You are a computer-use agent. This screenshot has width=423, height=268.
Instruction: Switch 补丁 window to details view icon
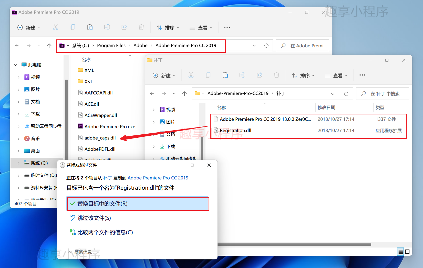[x=400, y=252]
